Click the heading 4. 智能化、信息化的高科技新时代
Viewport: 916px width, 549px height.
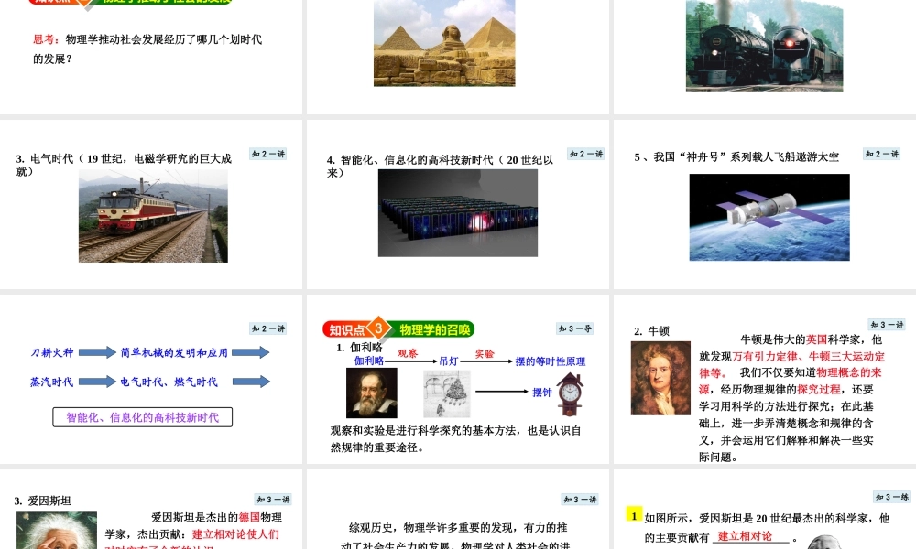(x=440, y=166)
